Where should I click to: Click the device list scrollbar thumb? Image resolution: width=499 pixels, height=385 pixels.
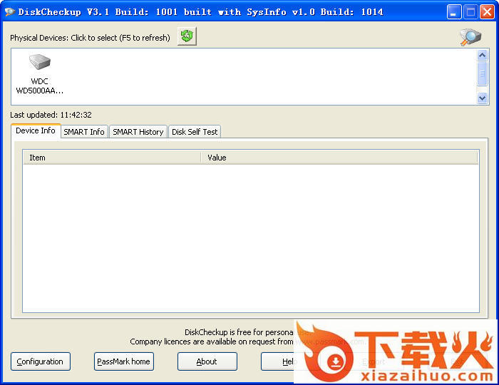(x=482, y=73)
